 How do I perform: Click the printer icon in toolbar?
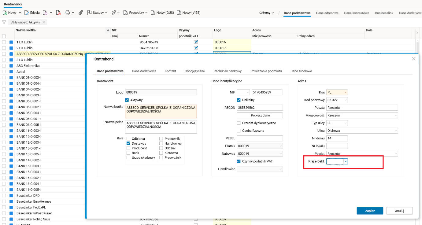tap(67, 13)
